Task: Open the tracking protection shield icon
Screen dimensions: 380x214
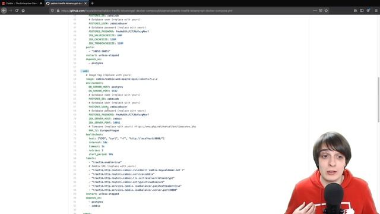Action: (52, 11)
